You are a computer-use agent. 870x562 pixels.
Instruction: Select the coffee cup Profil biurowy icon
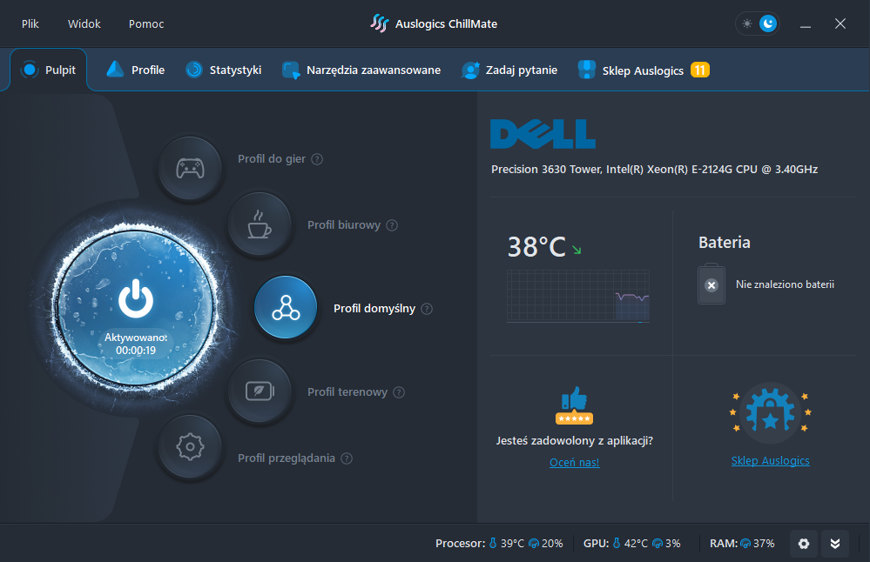pyautogui.click(x=260, y=224)
